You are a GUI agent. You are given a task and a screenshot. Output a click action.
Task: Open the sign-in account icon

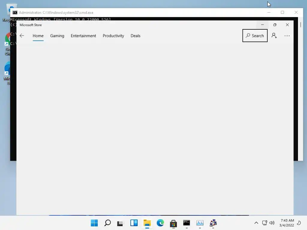tap(274, 36)
